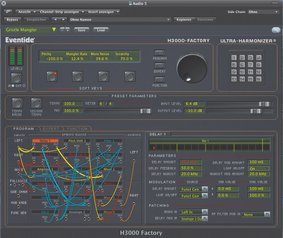Select the Delay 1 effect block
Image resolution: width=283 pixels, height=238 pixels.
click(x=45, y=141)
